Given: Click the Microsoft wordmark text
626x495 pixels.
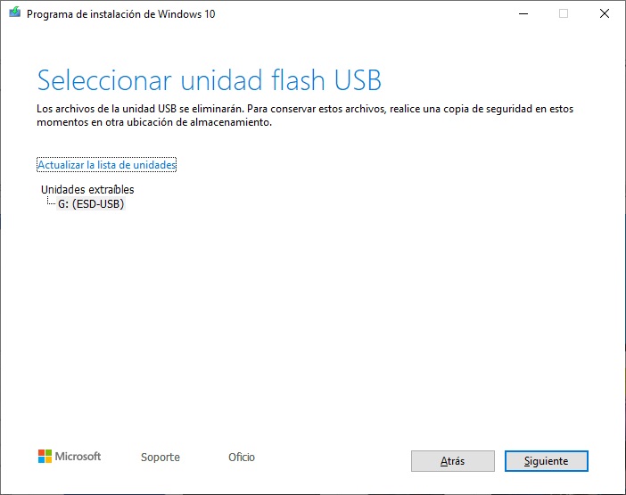Looking at the screenshot, I should (78, 457).
